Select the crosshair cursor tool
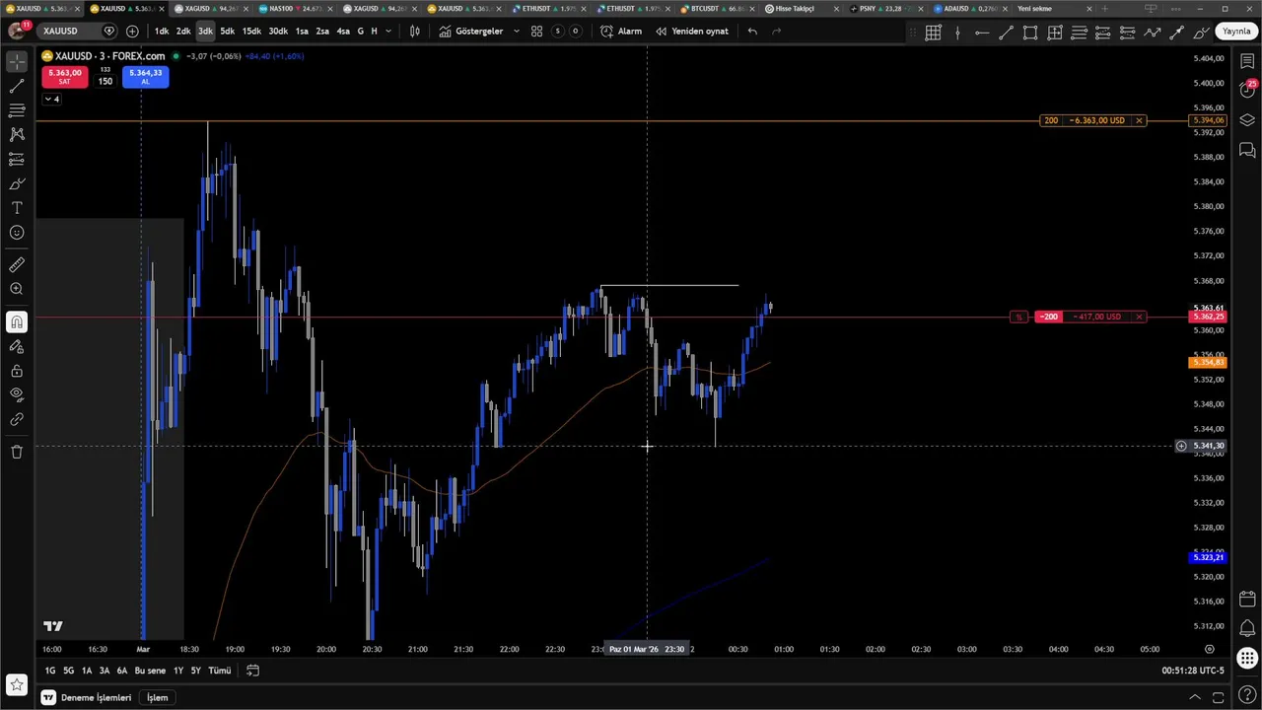 [x=17, y=61]
